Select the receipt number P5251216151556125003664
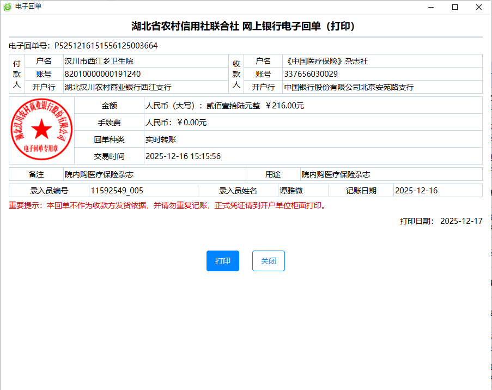 [x=106, y=46]
